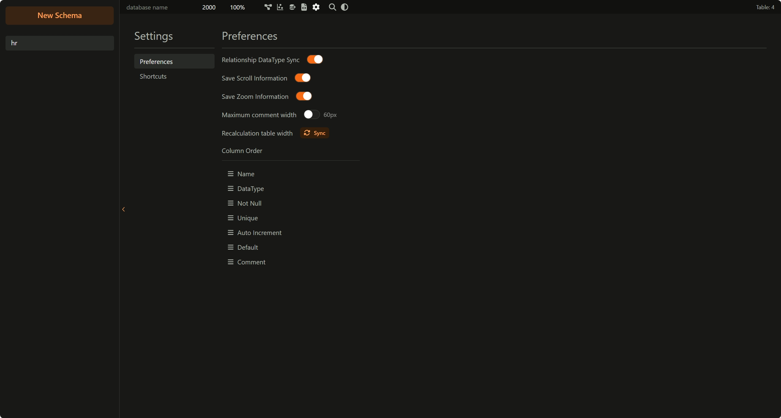The height and width of the screenshot is (418, 781).
Task: Disable Relationship DataType Sync toggle
Action: [315, 59]
